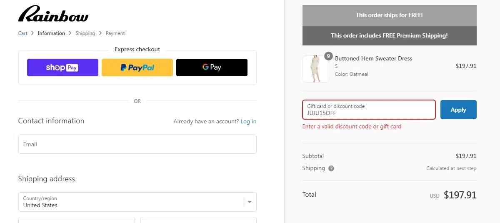Choose PayPal express checkout
500x223 pixels.
pyautogui.click(x=137, y=68)
